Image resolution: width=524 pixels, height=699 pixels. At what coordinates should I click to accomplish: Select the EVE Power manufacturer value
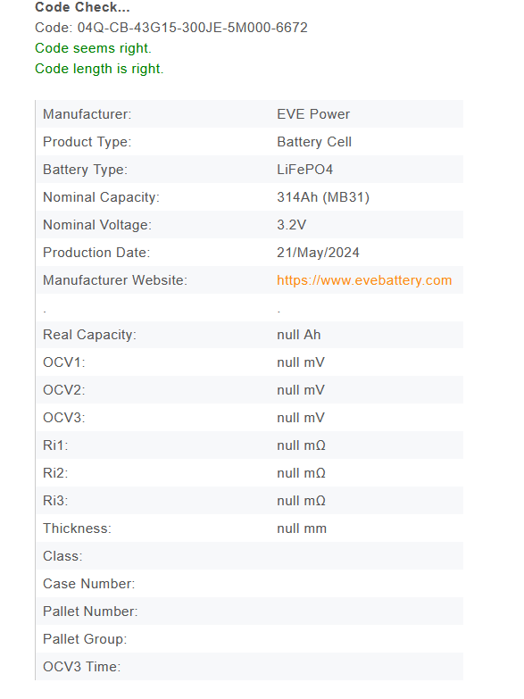tap(313, 114)
